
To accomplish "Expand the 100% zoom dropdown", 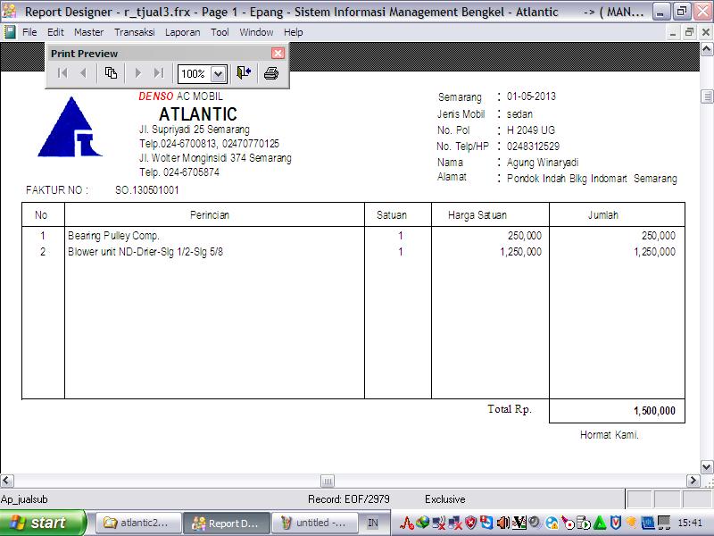I will pos(219,74).
